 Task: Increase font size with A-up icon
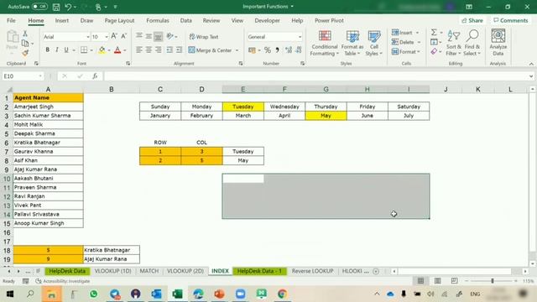pyautogui.click(x=114, y=36)
